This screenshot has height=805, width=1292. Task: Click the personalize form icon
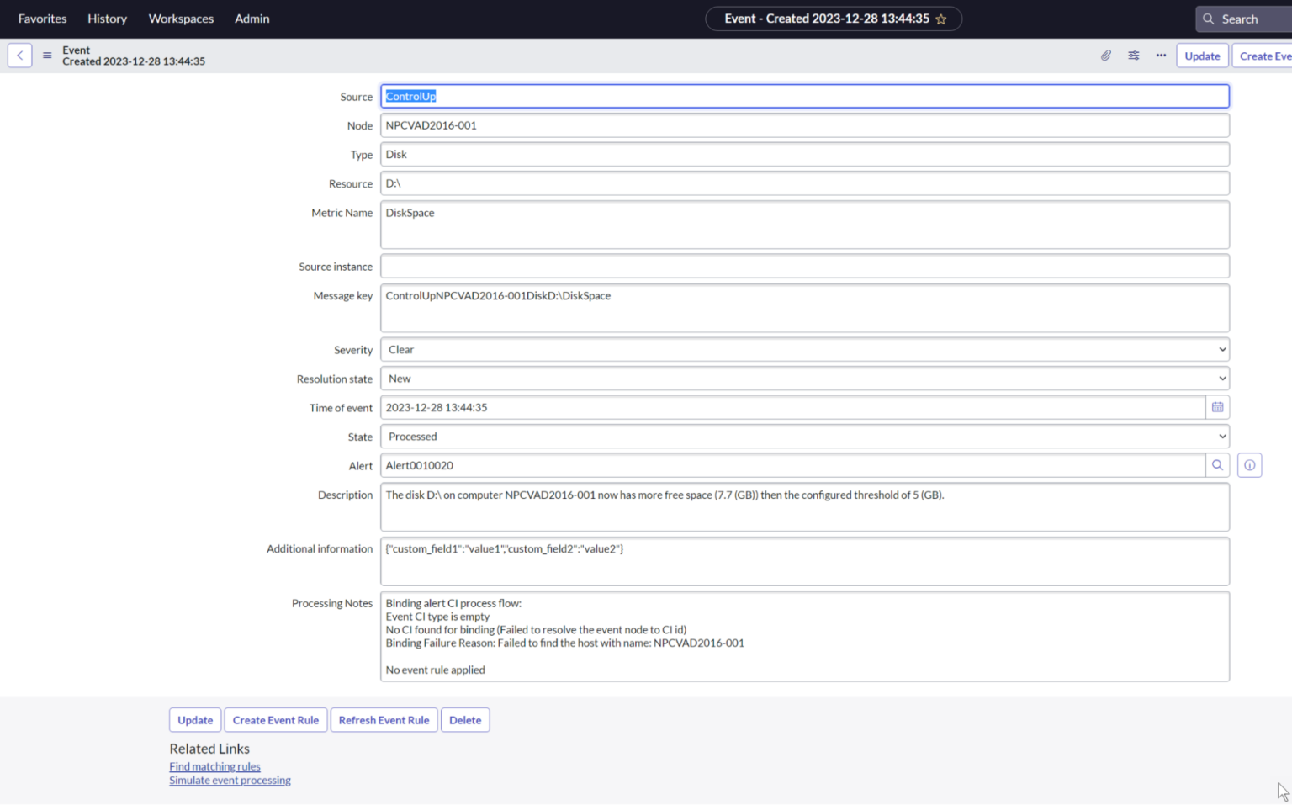pyautogui.click(x=1133, y=56)
